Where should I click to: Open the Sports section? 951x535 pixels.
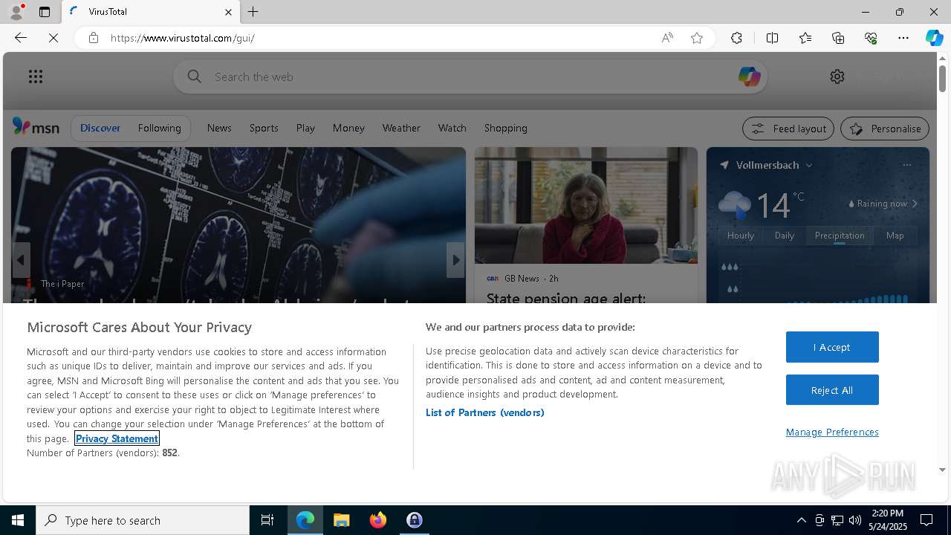pyautogui.click(x=264, y=128)
